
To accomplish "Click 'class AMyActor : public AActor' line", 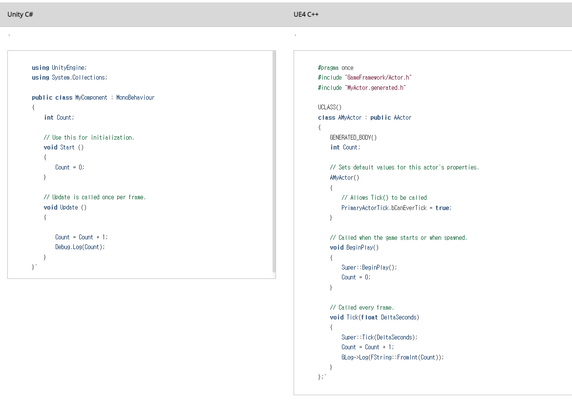I will 365,117.
